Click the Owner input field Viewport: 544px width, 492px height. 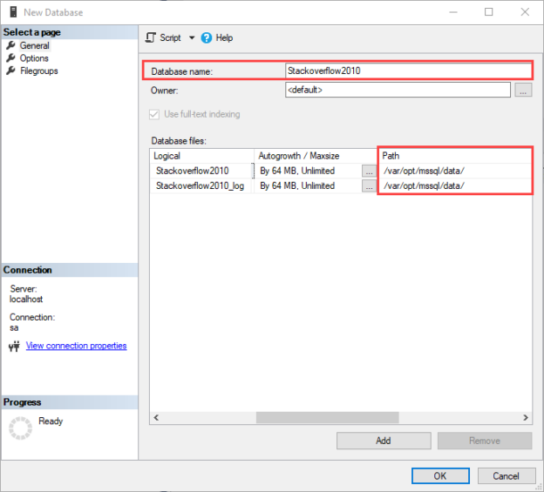click(397, 90)
